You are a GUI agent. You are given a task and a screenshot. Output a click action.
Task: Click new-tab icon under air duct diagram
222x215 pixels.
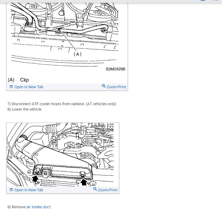click(x=11, y=190)
